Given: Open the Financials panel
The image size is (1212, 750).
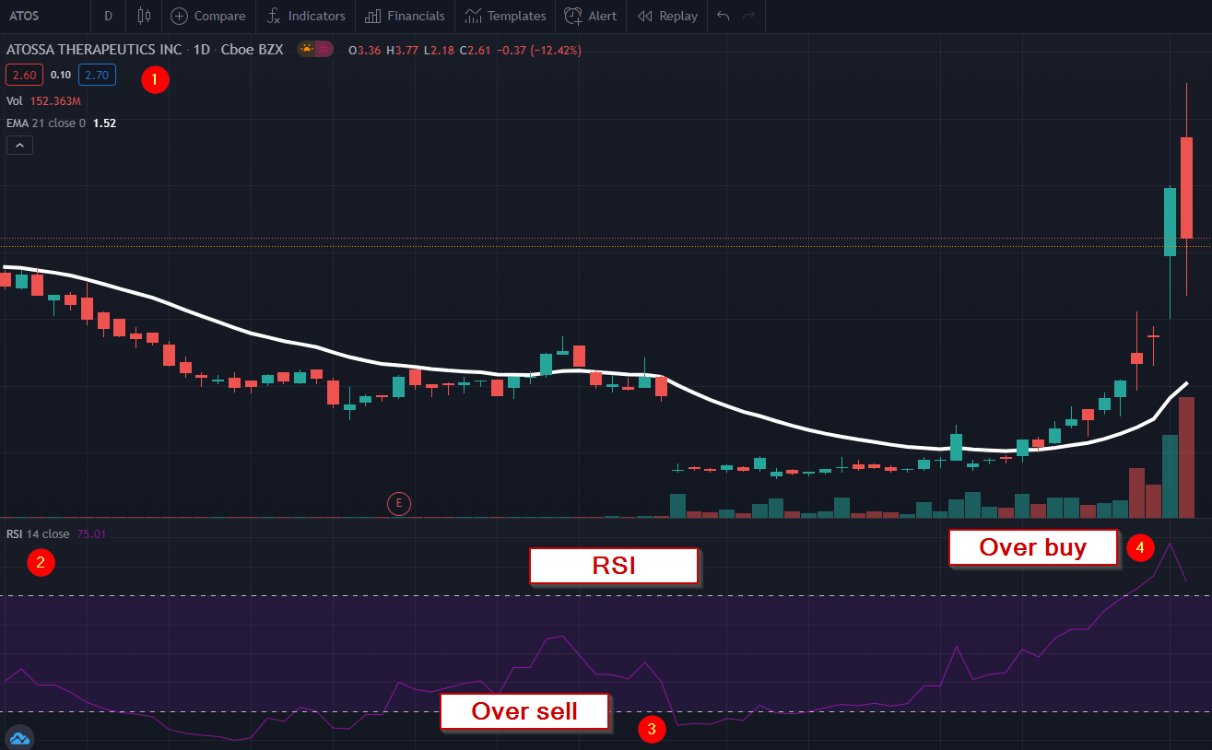Looking at the screenshot, I should click(x=405, y=16).
